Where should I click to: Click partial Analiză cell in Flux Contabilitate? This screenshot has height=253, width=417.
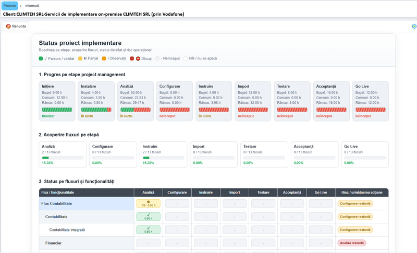pos(149,203)
